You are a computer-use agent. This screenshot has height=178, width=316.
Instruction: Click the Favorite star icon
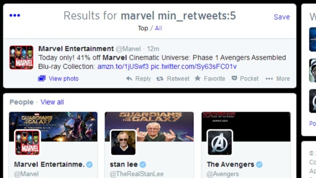[197, 78]
